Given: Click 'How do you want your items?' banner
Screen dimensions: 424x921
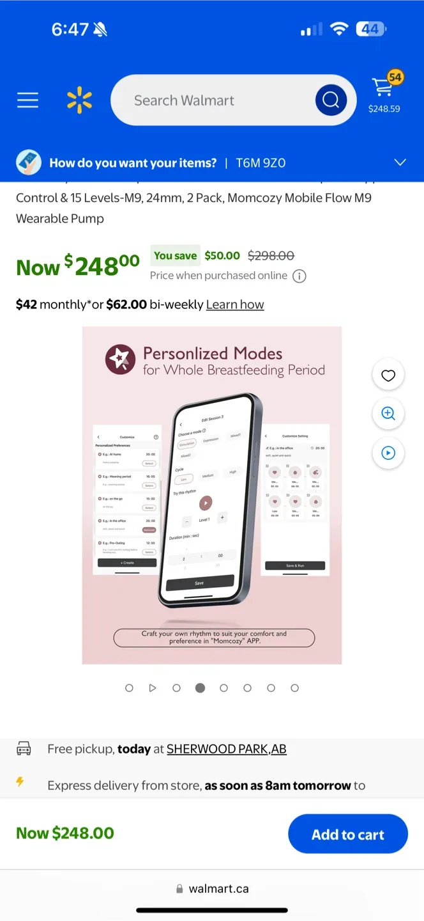Looking at the screenshot, I should coord(132,162).
